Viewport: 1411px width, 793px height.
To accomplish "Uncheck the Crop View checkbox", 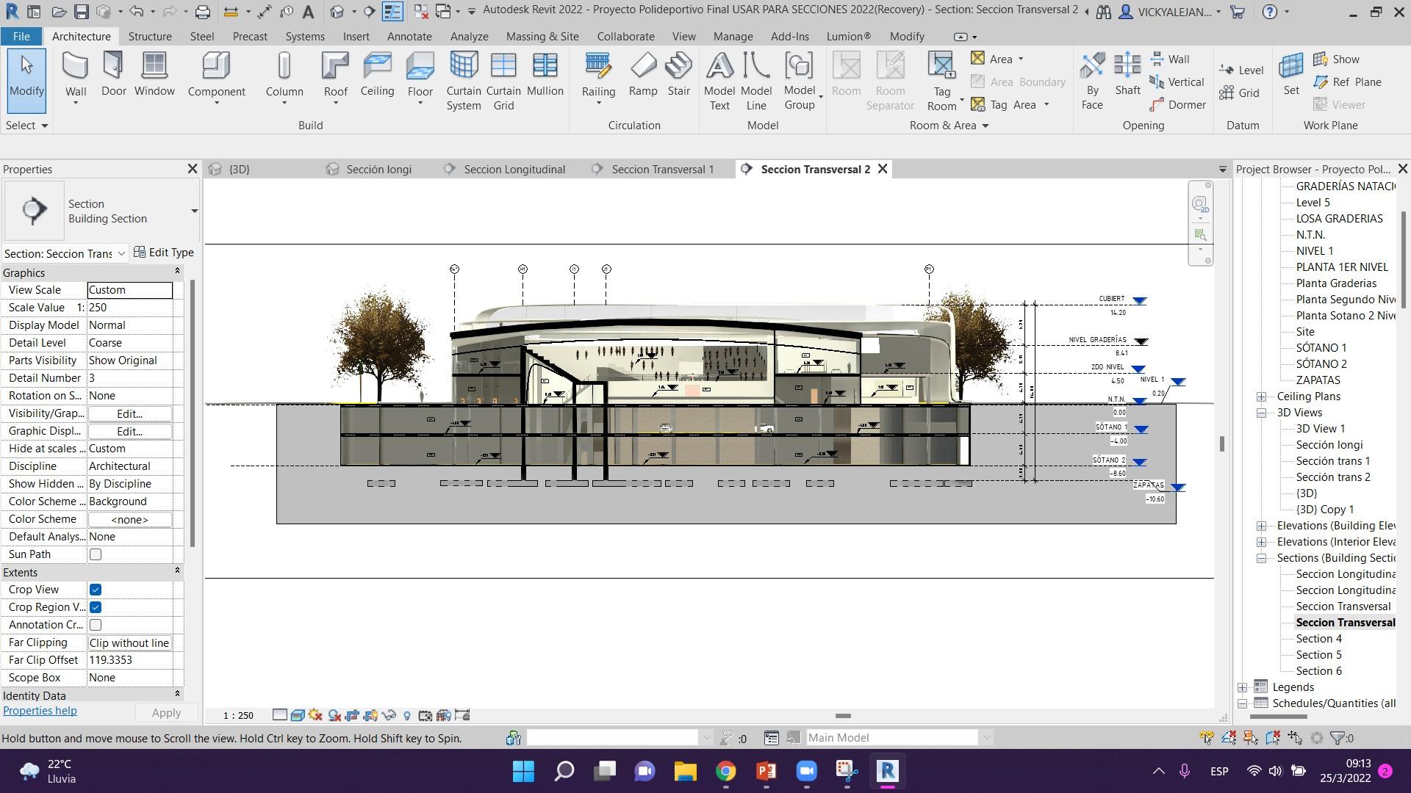I will [96, 590].
